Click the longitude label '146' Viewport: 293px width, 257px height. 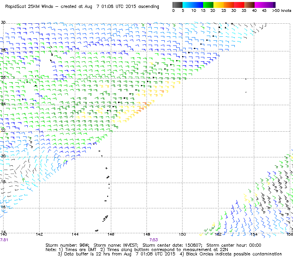[x=111, y=234]
